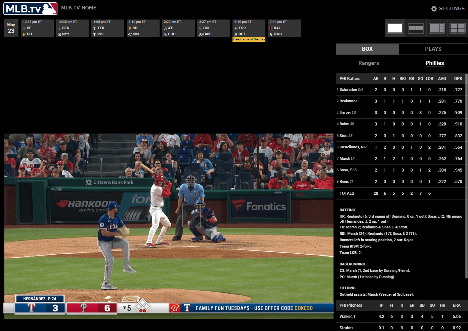Select Castellanos, N in the batters list
This screenshot has width=468, height=331.
coord(351,147)
